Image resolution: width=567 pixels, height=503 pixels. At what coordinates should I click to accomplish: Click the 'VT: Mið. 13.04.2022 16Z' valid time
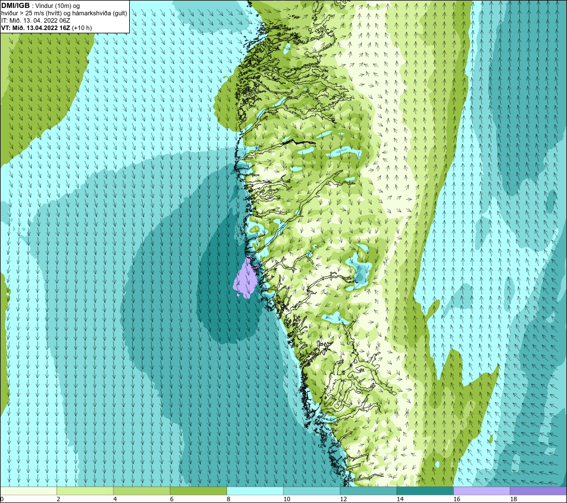tap(36, 28)
